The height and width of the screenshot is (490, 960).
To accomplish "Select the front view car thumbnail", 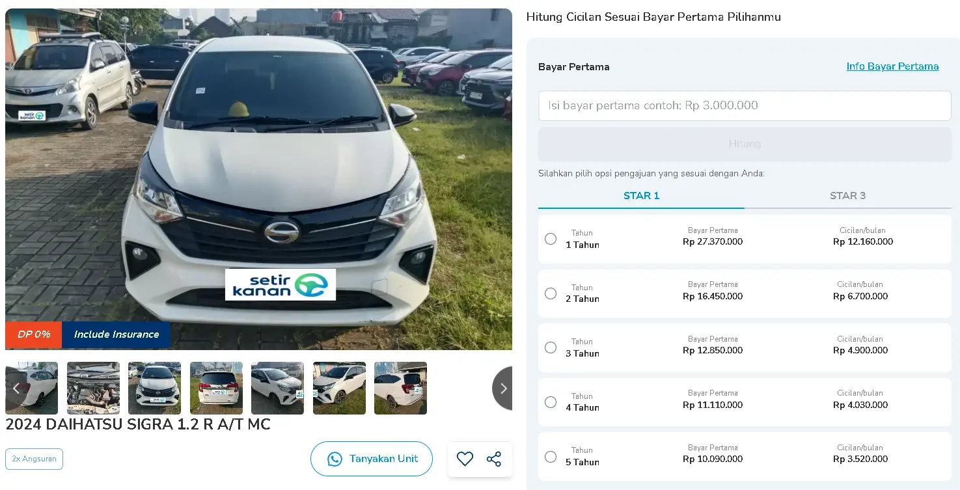I will [x=154, y=388].
